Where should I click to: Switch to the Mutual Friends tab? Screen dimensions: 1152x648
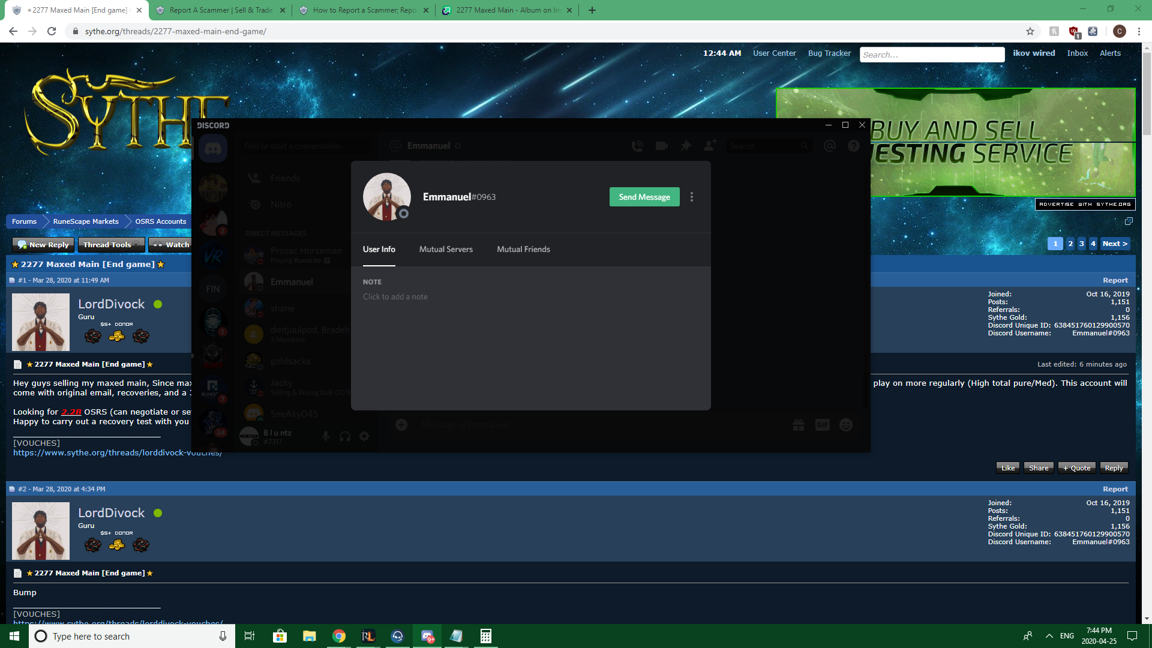(523, 249)
